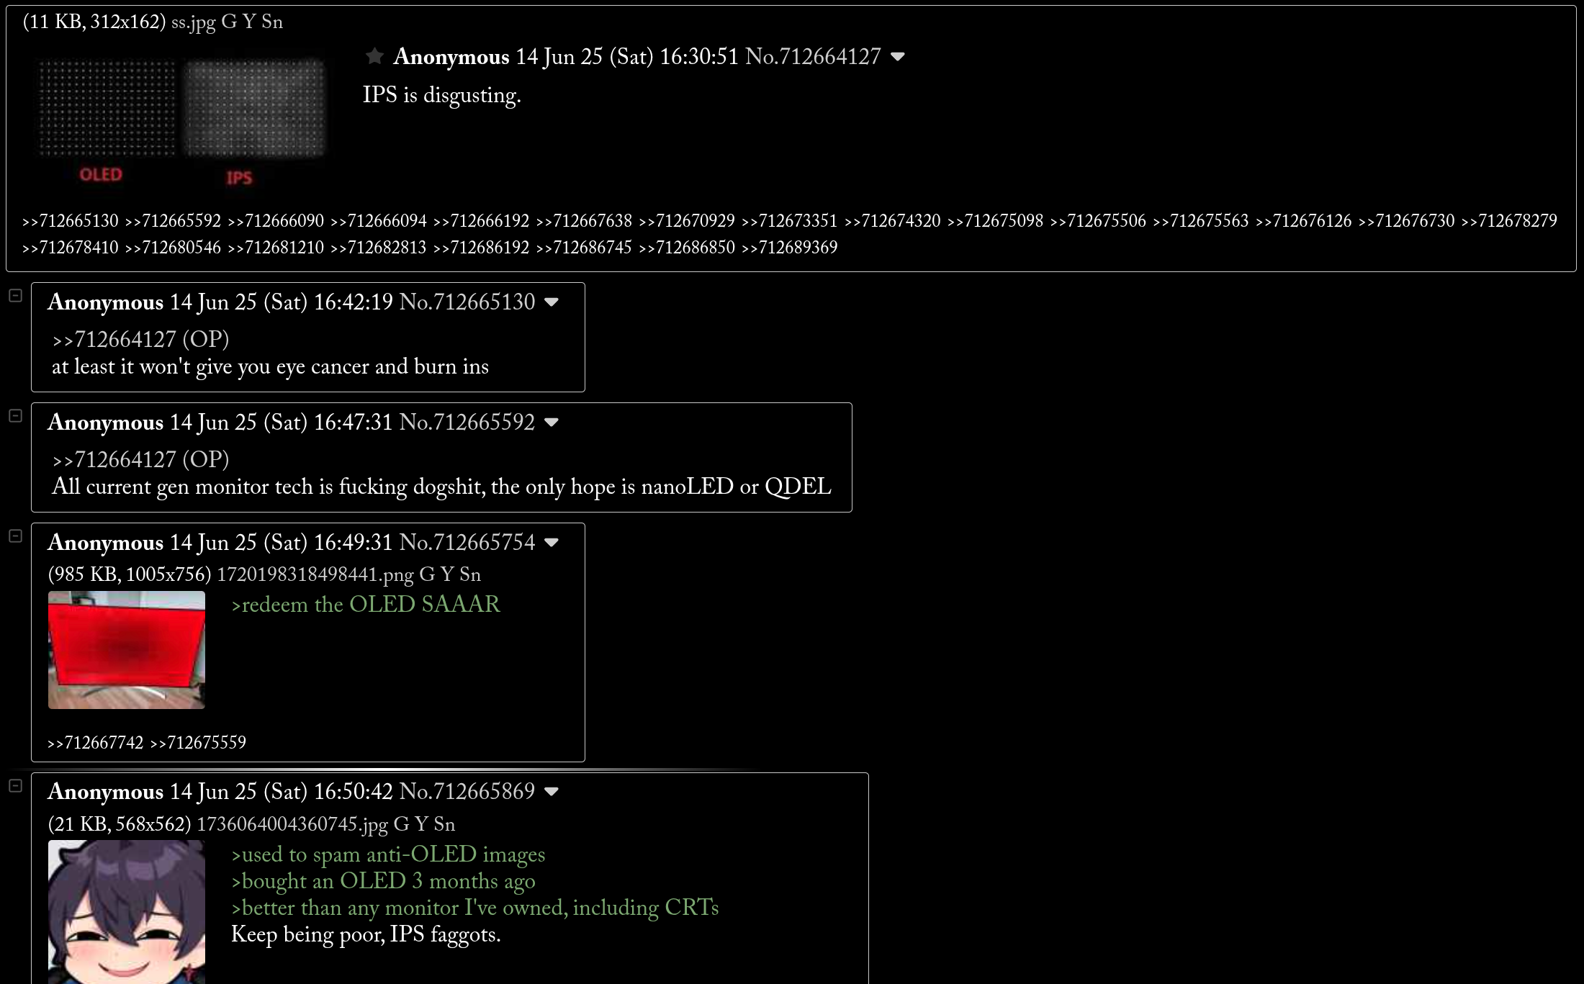The width and height of the screenshot is (1584, 984).
Task: Open the ss.jpg file link
Action: [x=193, y=22]
